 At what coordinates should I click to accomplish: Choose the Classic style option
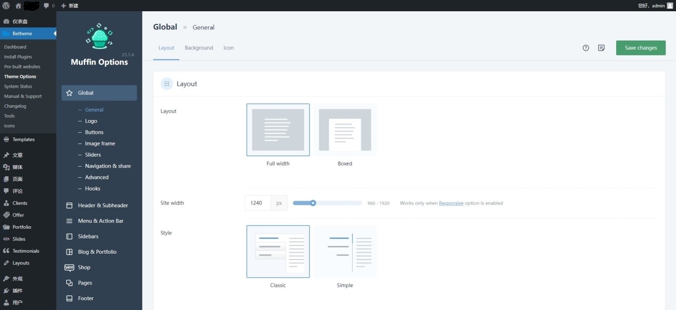click(278, 252)
